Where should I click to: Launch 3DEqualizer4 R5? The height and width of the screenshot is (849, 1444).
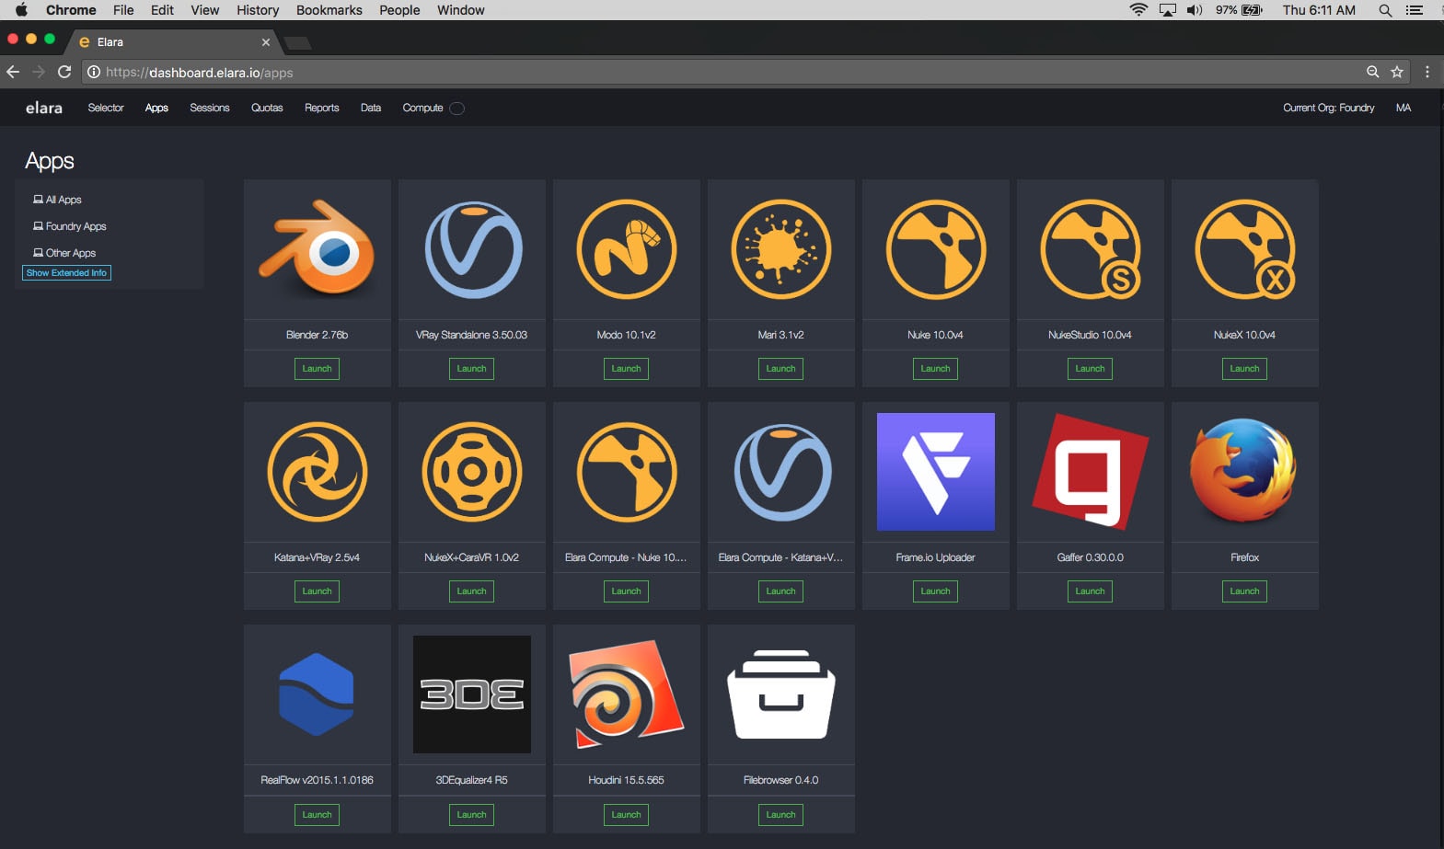[472, 815]
